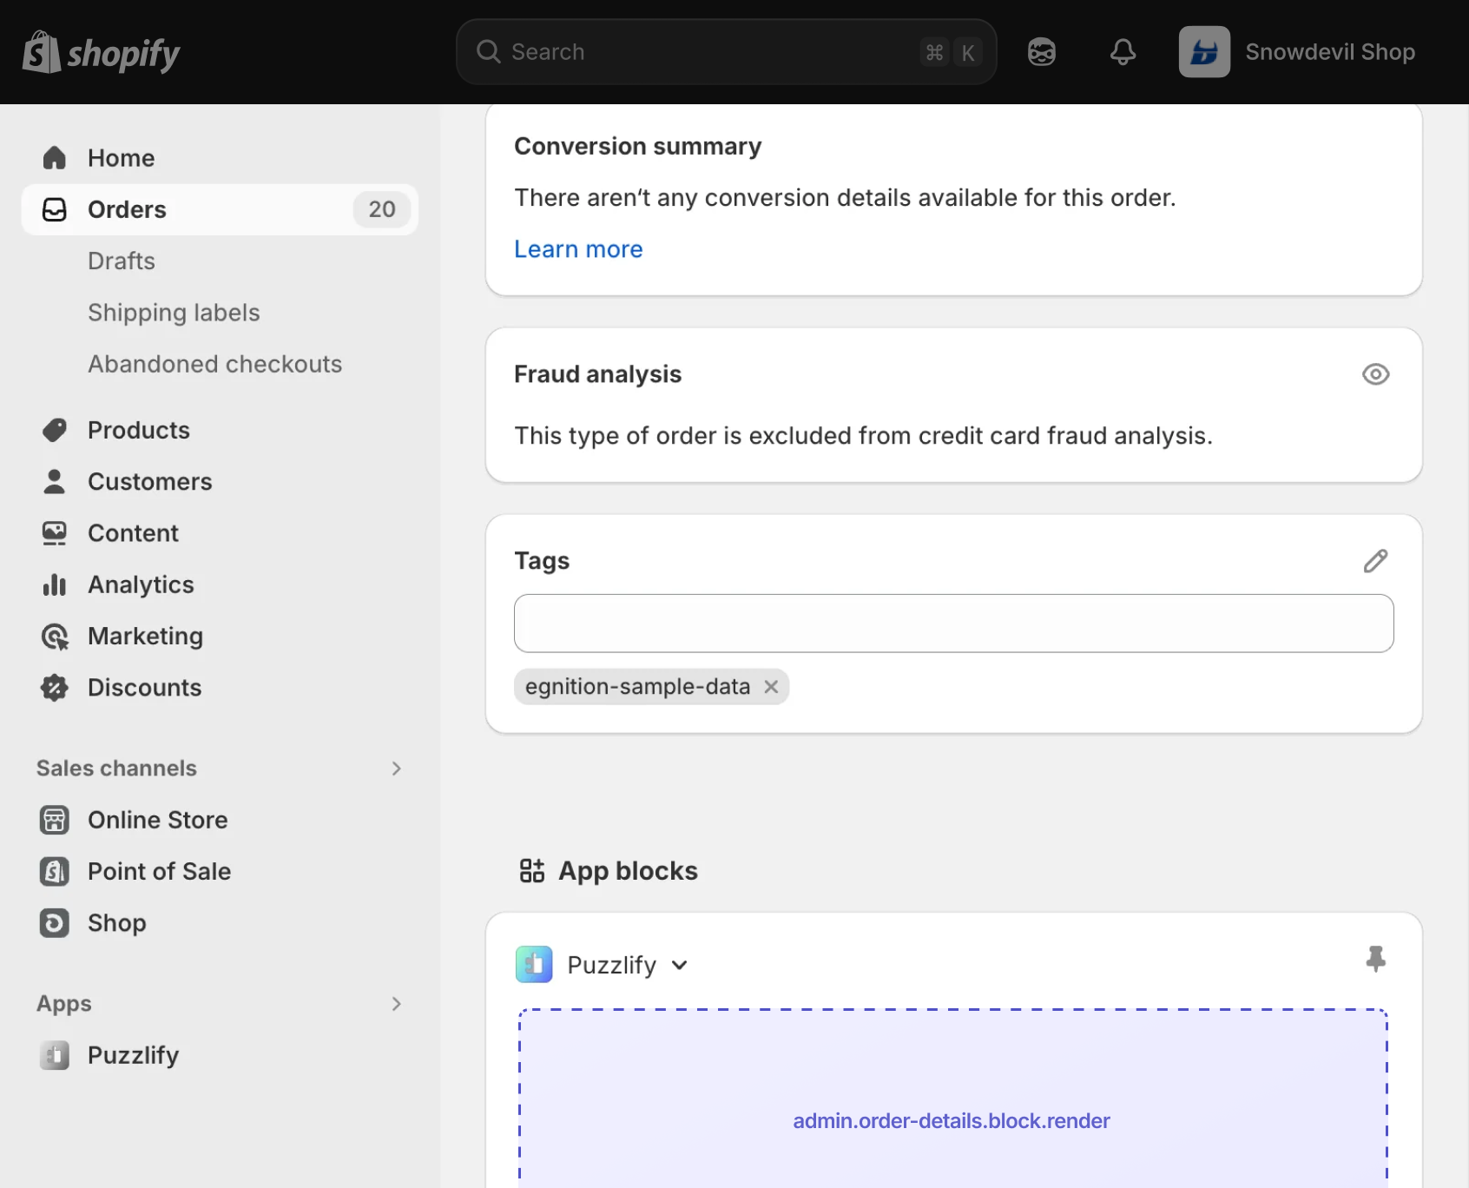
Task: Expand the Apps section
Action: tap(396, 1004)
